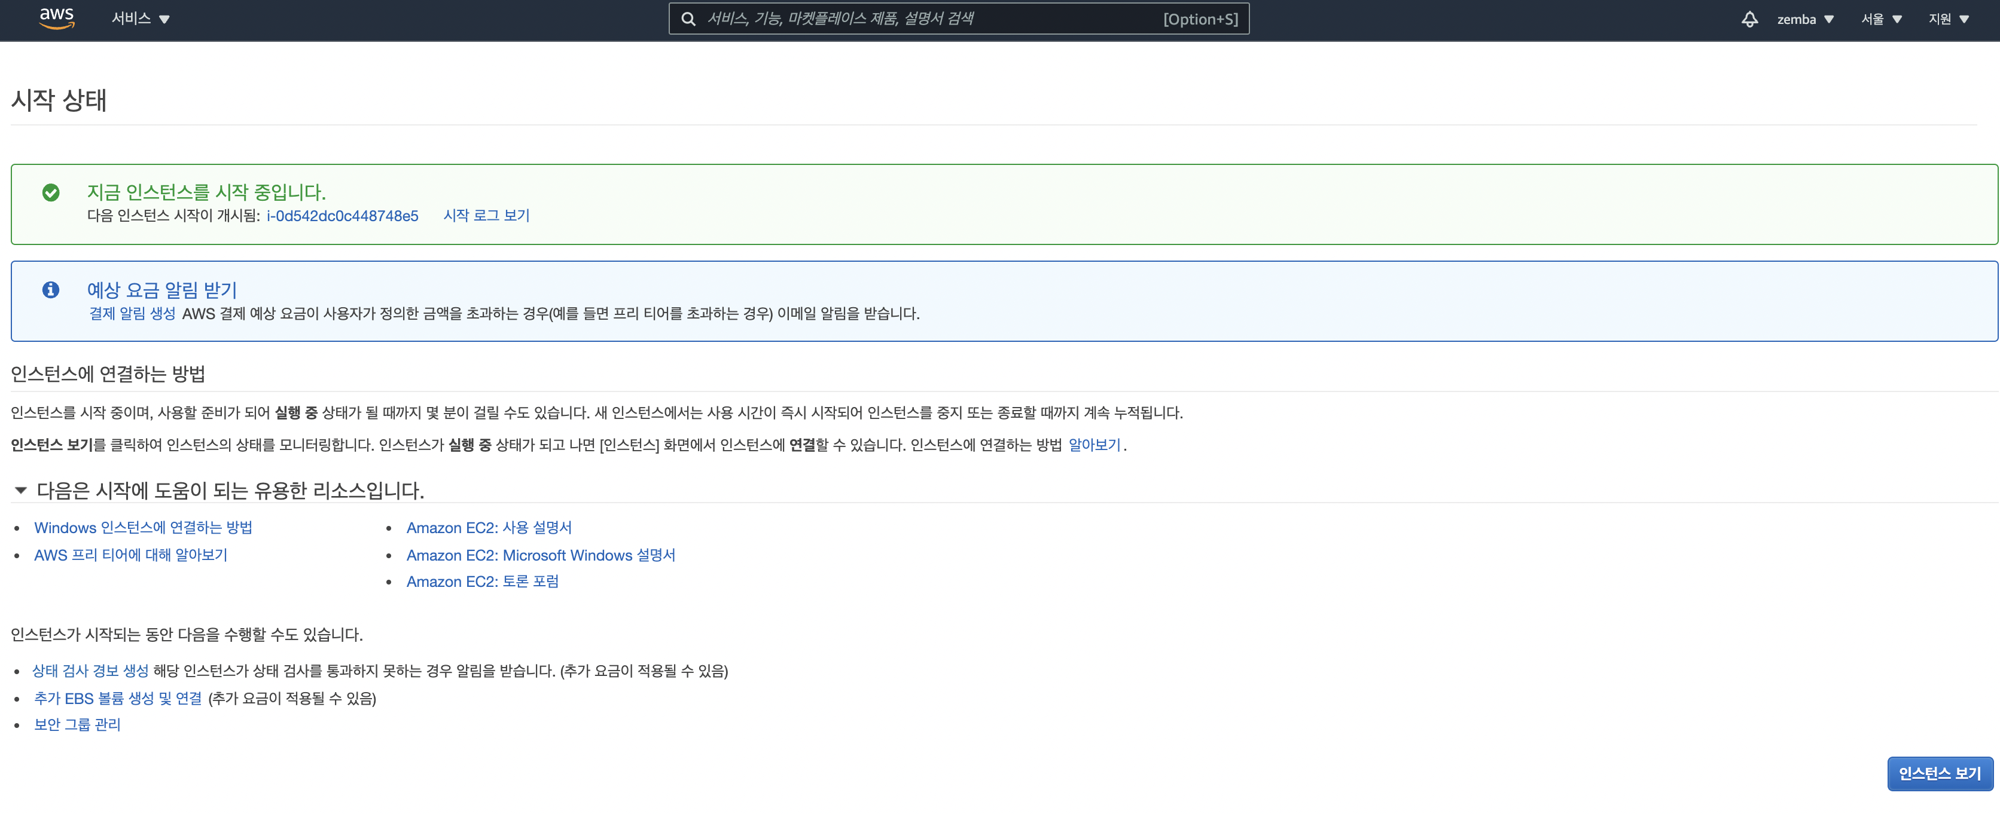Click the 결제 알림 생성 link
2000x814 pixels.
[132, 314]
